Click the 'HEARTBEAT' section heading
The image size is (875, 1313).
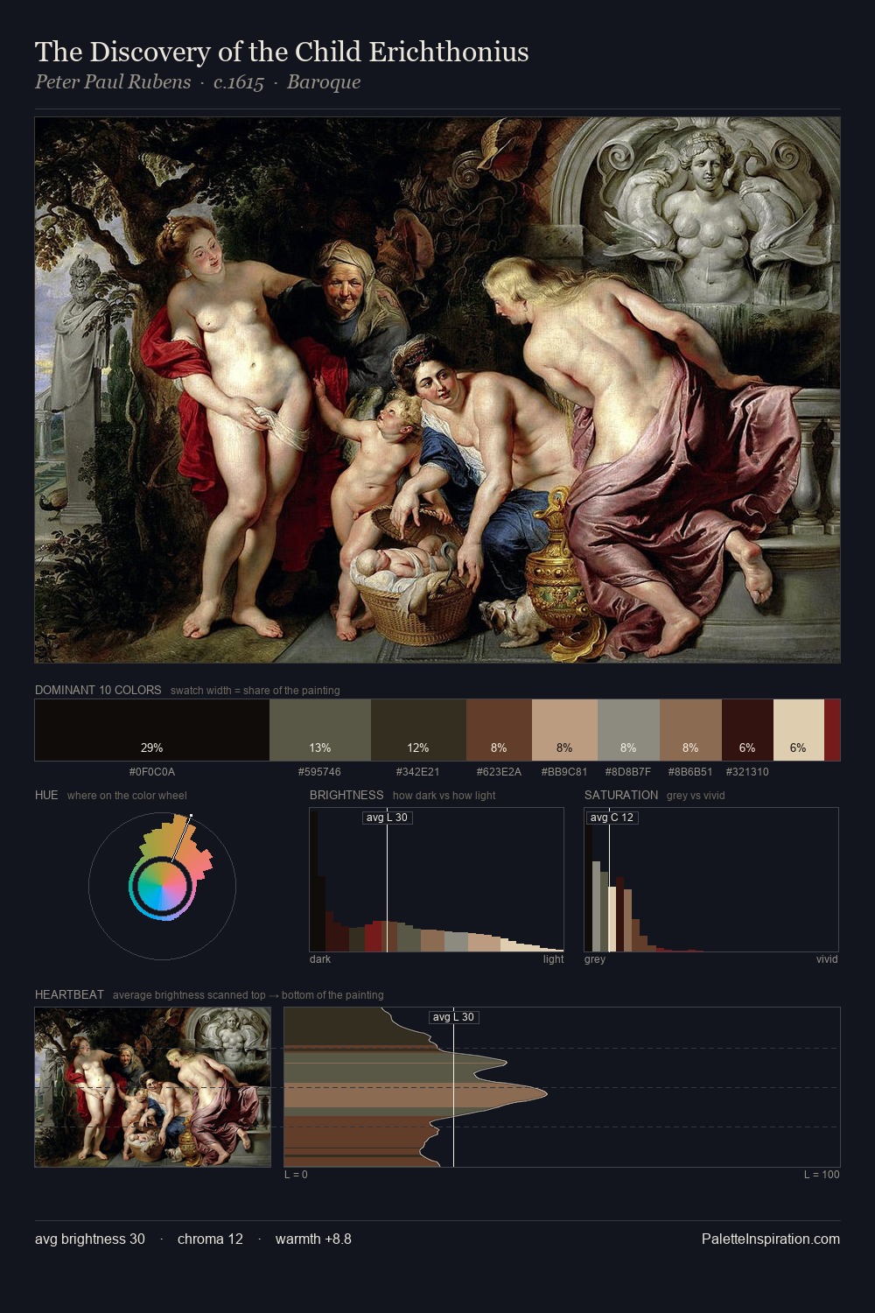click(69, 994)
